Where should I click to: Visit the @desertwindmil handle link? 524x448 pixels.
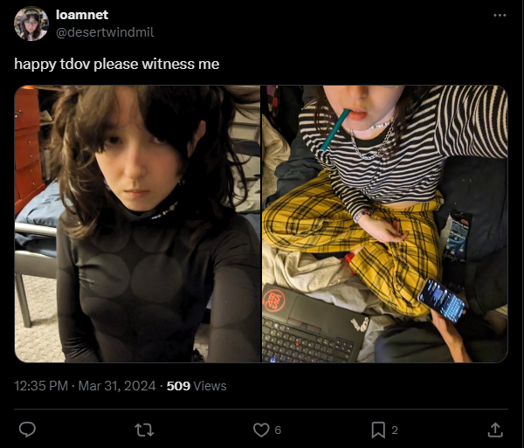(x=105, y=32)
